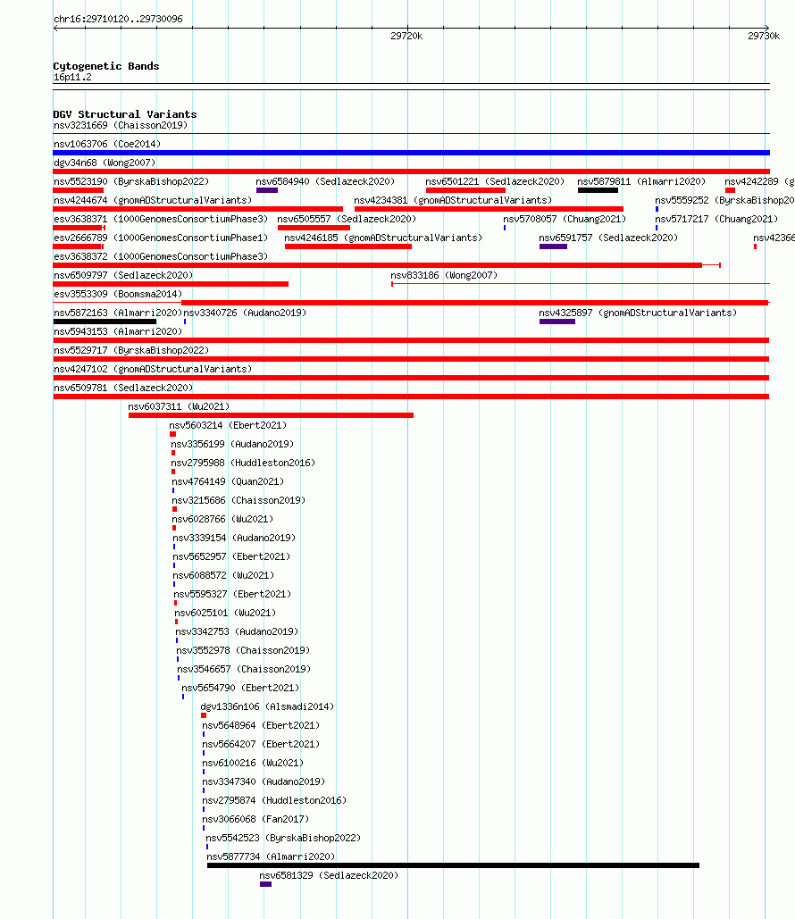Click the nsv5523190 (ByrskaBishop2022) label
Image resolution: width=795 pixels, height=919 pixels.
point(131,181)
